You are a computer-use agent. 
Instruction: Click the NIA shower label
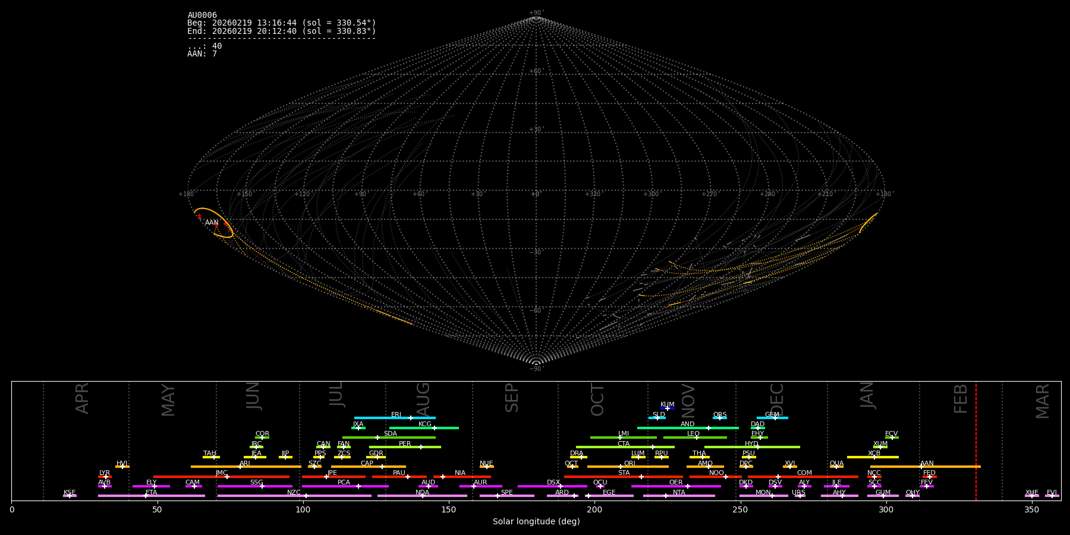click(x=460, y=473)
